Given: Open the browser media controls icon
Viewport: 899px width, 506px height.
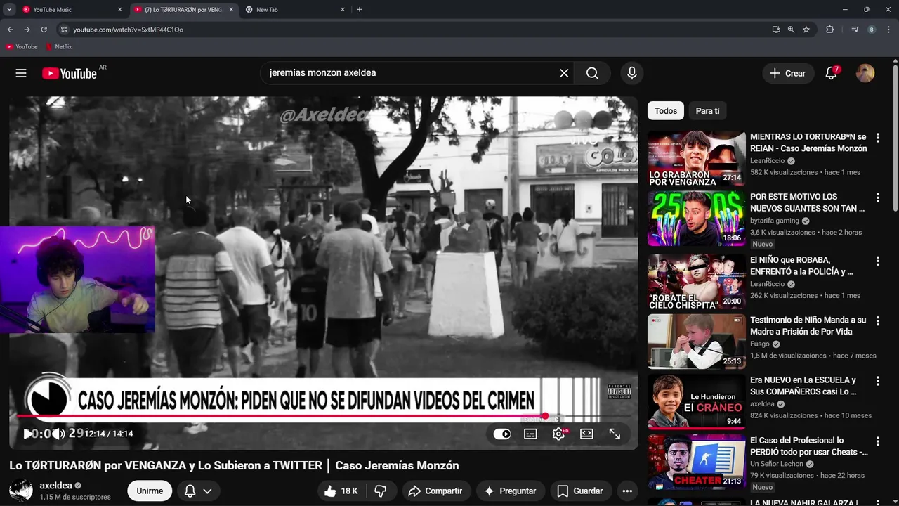Looking at the screenshot, I should coord(855,30).
